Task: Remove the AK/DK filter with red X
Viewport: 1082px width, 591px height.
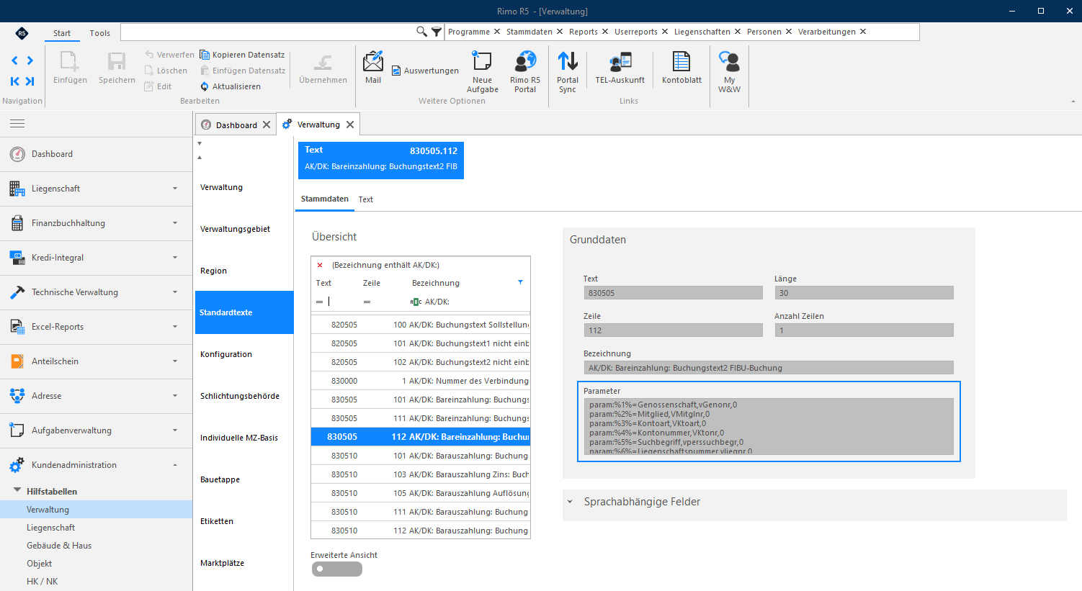Action: click(320, 265)
